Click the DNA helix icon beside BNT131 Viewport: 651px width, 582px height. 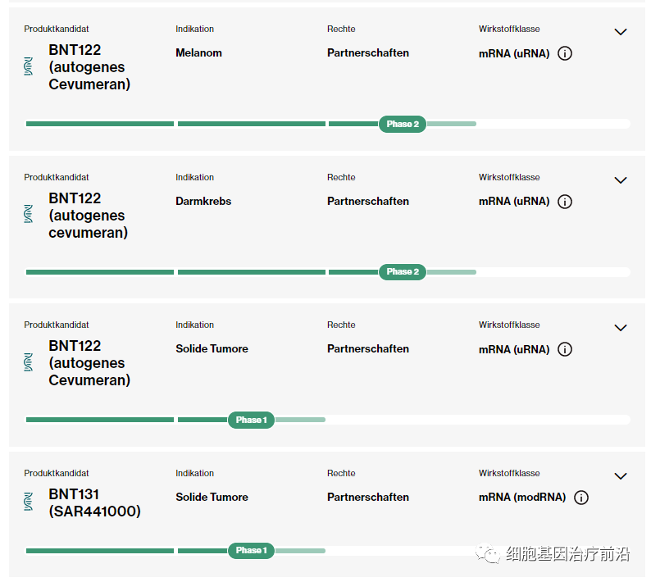(29, 502)
